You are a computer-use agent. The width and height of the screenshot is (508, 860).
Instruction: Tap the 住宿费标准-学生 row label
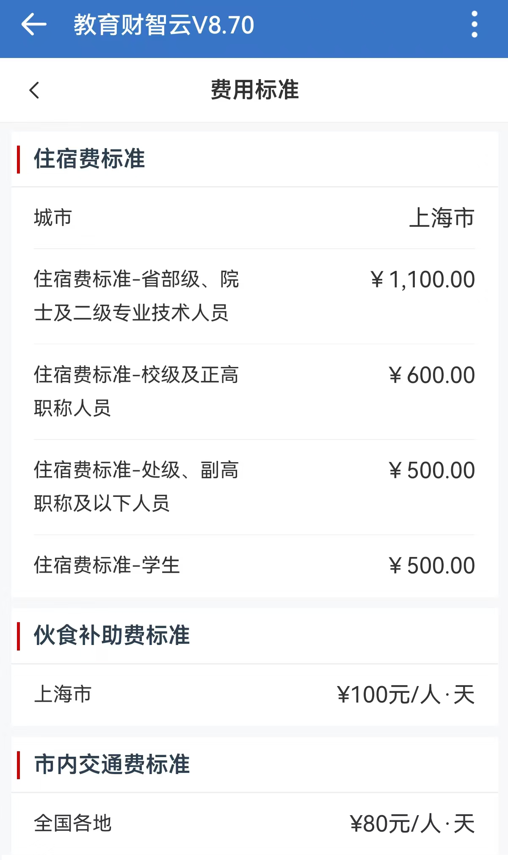(107, 565)
